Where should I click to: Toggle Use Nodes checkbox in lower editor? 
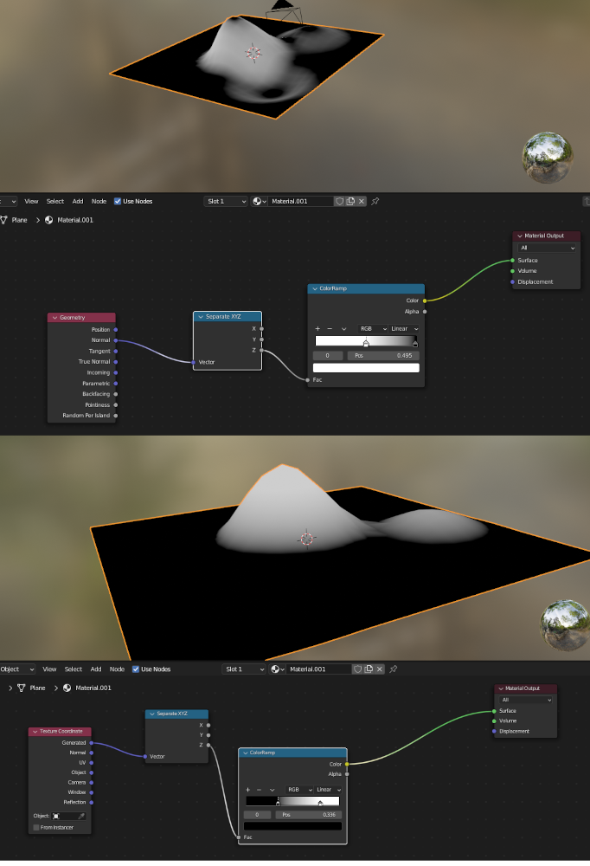(x=136, y=669)
